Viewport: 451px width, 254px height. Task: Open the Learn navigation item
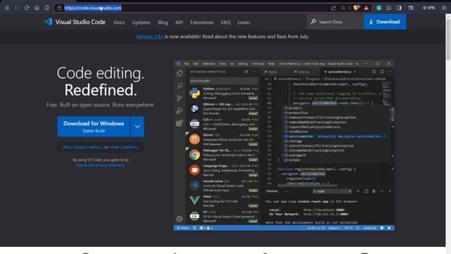click(x=244, y=23)
